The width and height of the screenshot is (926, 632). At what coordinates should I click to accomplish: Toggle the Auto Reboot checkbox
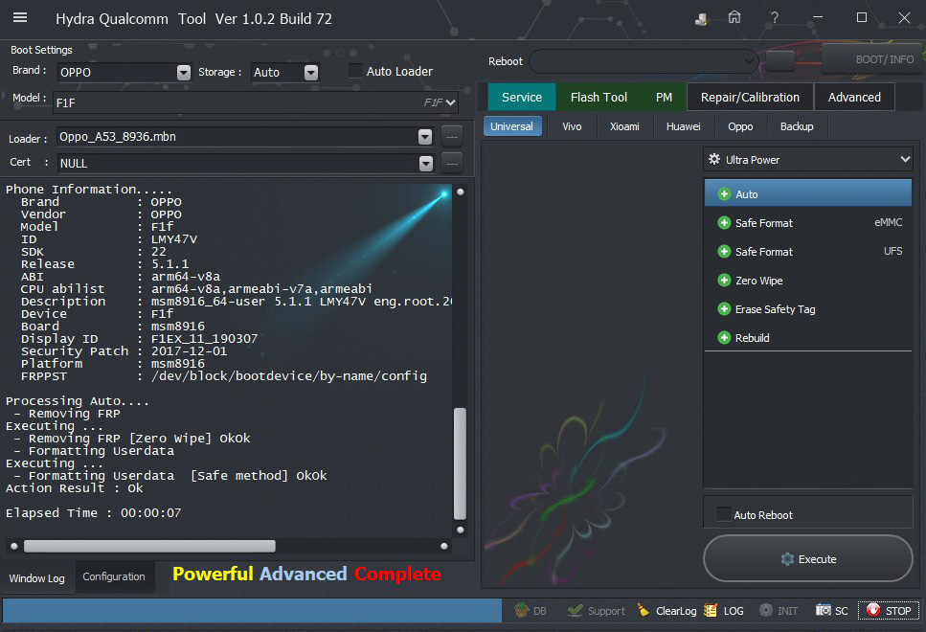click(723, 514)
